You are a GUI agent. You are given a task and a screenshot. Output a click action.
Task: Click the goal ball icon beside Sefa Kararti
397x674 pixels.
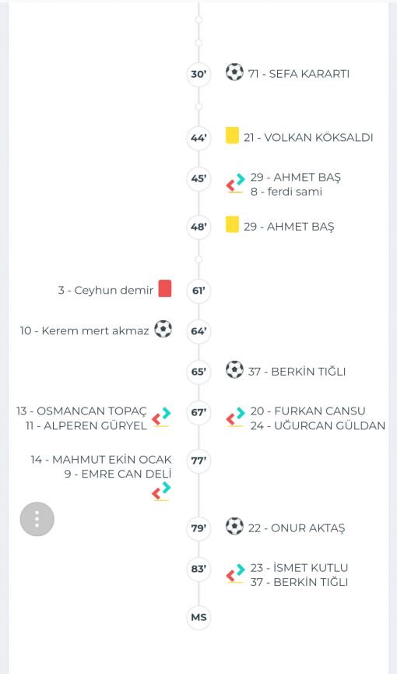click(234, 72)
